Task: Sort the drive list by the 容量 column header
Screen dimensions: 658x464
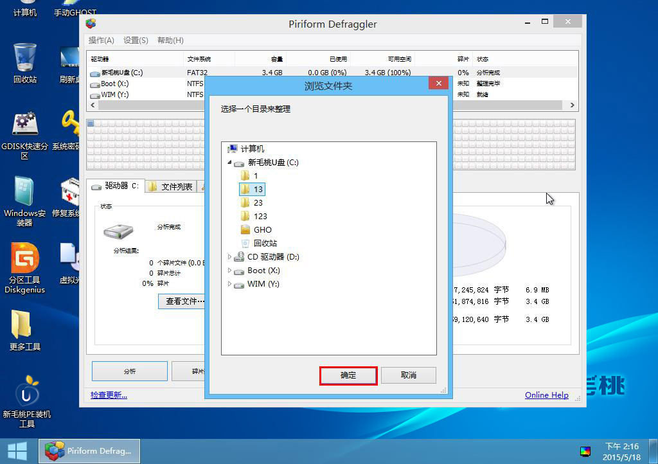Action: coord(260,59)
